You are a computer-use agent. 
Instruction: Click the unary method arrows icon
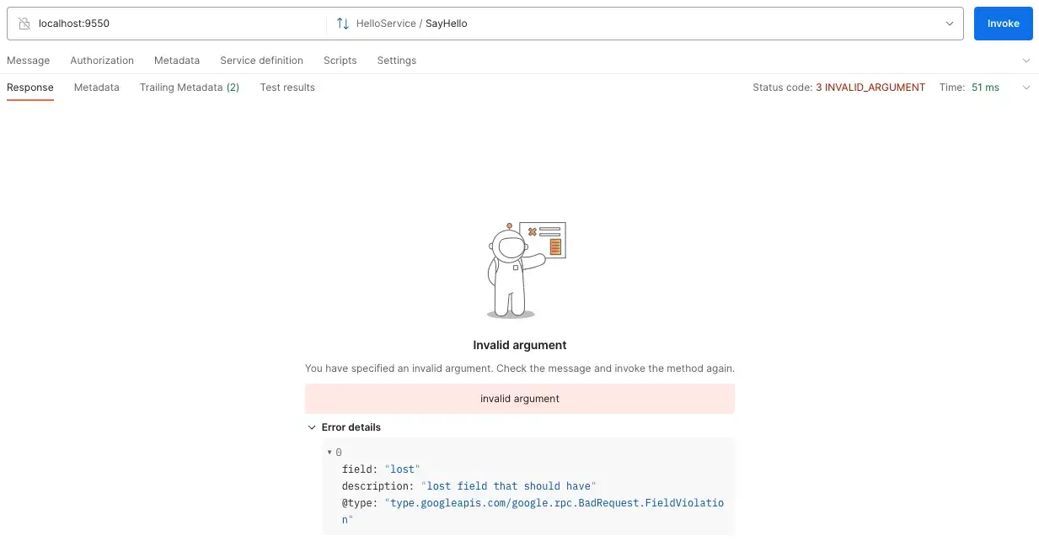(x=342, y=24)
